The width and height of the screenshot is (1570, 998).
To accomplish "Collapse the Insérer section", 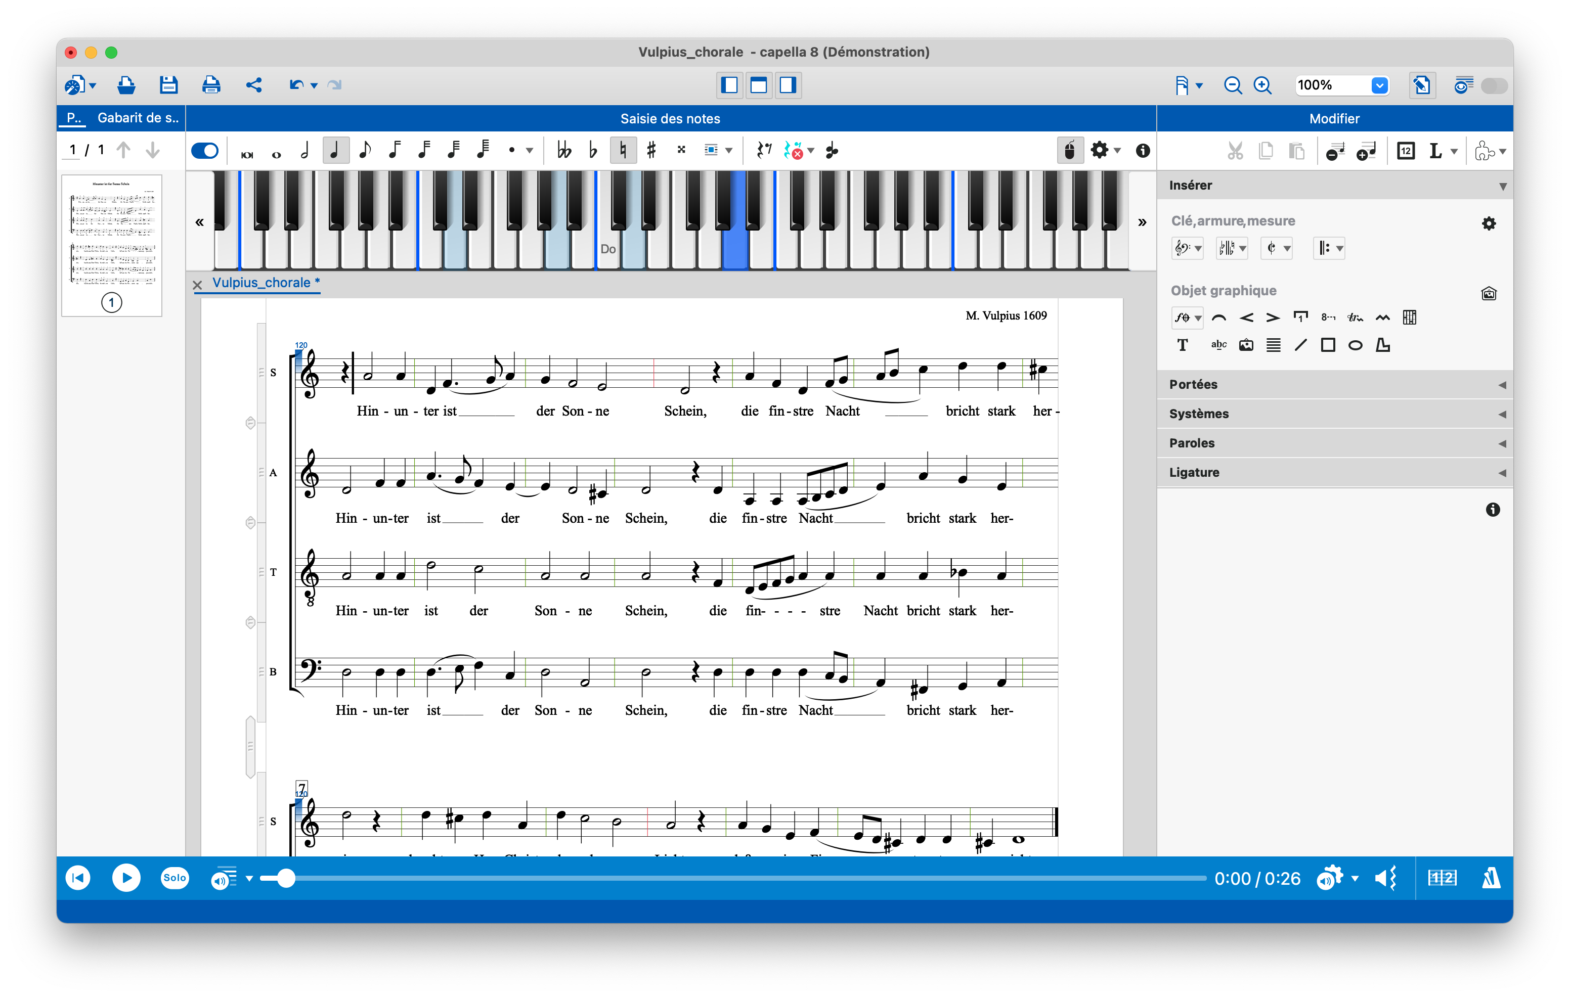I will point(1335,186).
